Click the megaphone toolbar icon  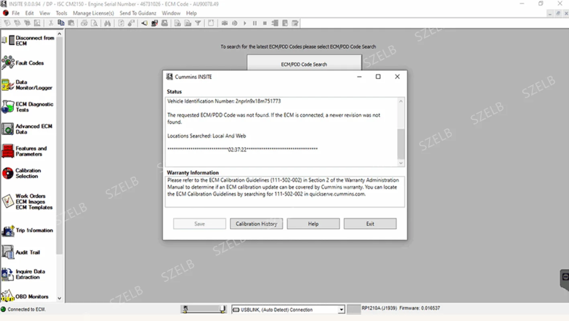pos(144,23)
